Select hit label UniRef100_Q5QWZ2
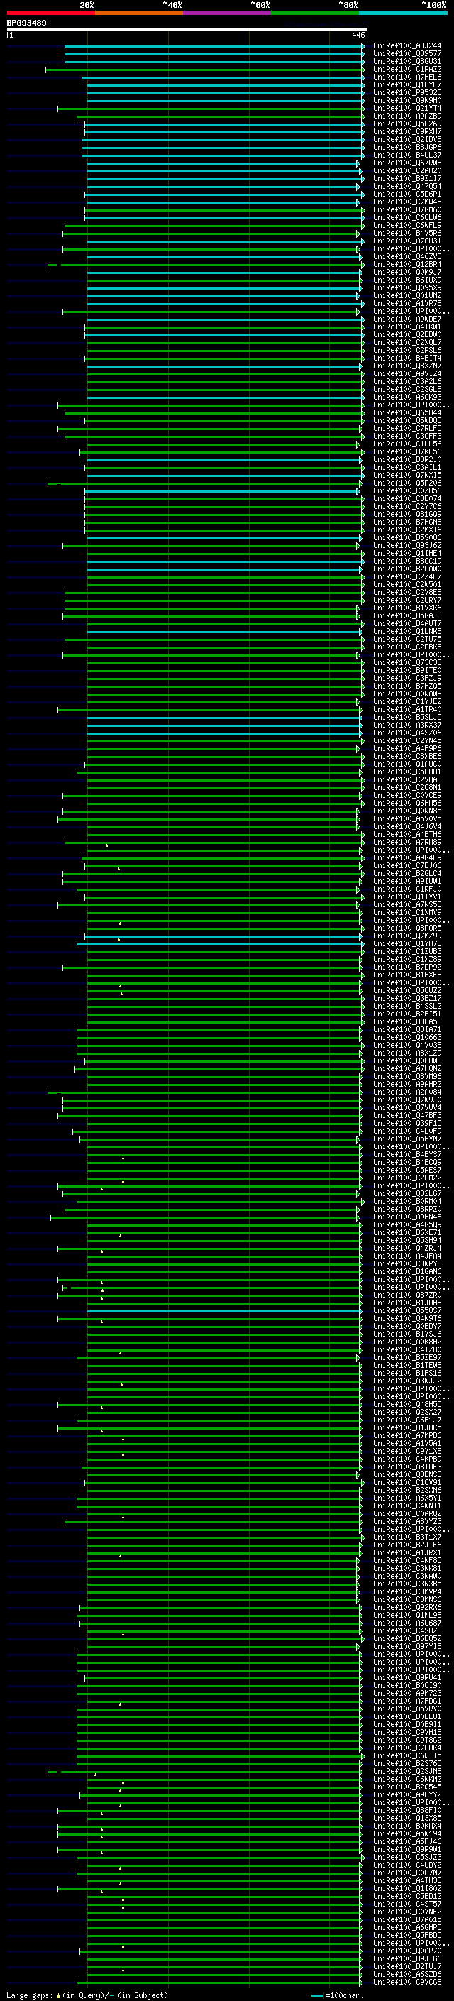The image size is (454, 2001). (406, 990)
